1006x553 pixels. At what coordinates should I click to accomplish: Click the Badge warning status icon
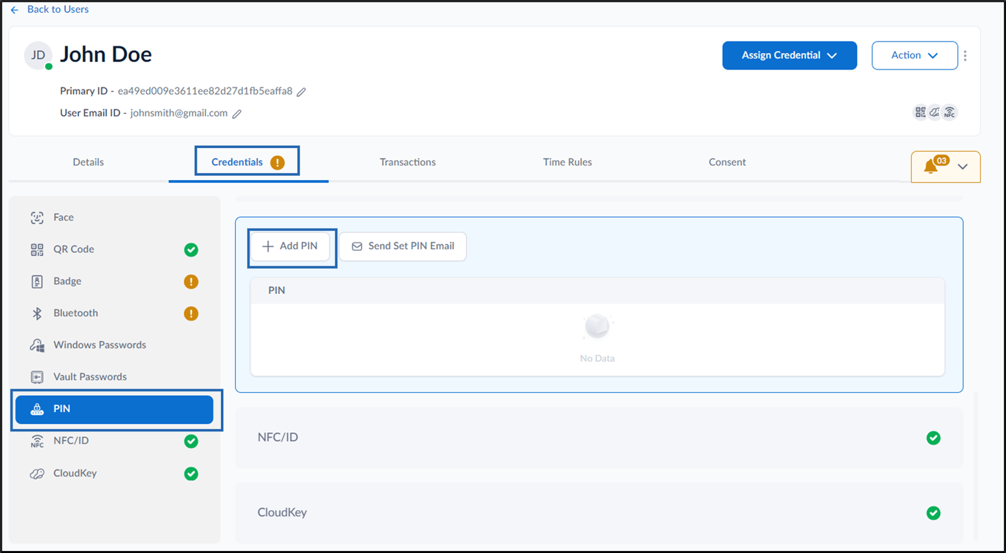click(x=191, y=281)
